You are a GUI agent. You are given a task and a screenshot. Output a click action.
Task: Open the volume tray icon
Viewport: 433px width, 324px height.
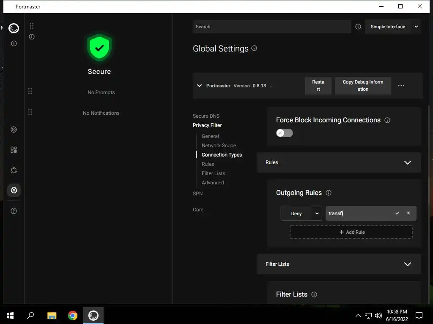pyautogui.click(x=378, y=316)
